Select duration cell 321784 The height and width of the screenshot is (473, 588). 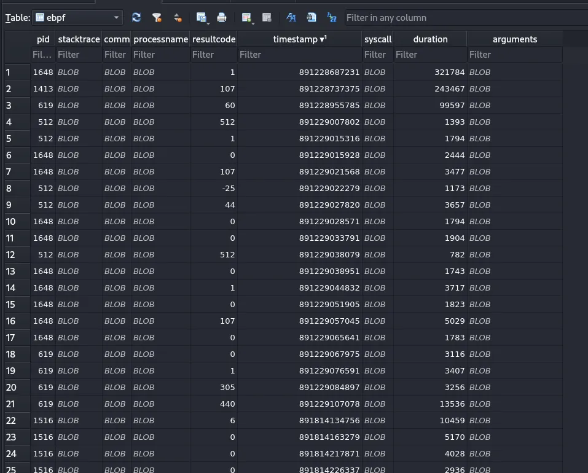(430, 72)
